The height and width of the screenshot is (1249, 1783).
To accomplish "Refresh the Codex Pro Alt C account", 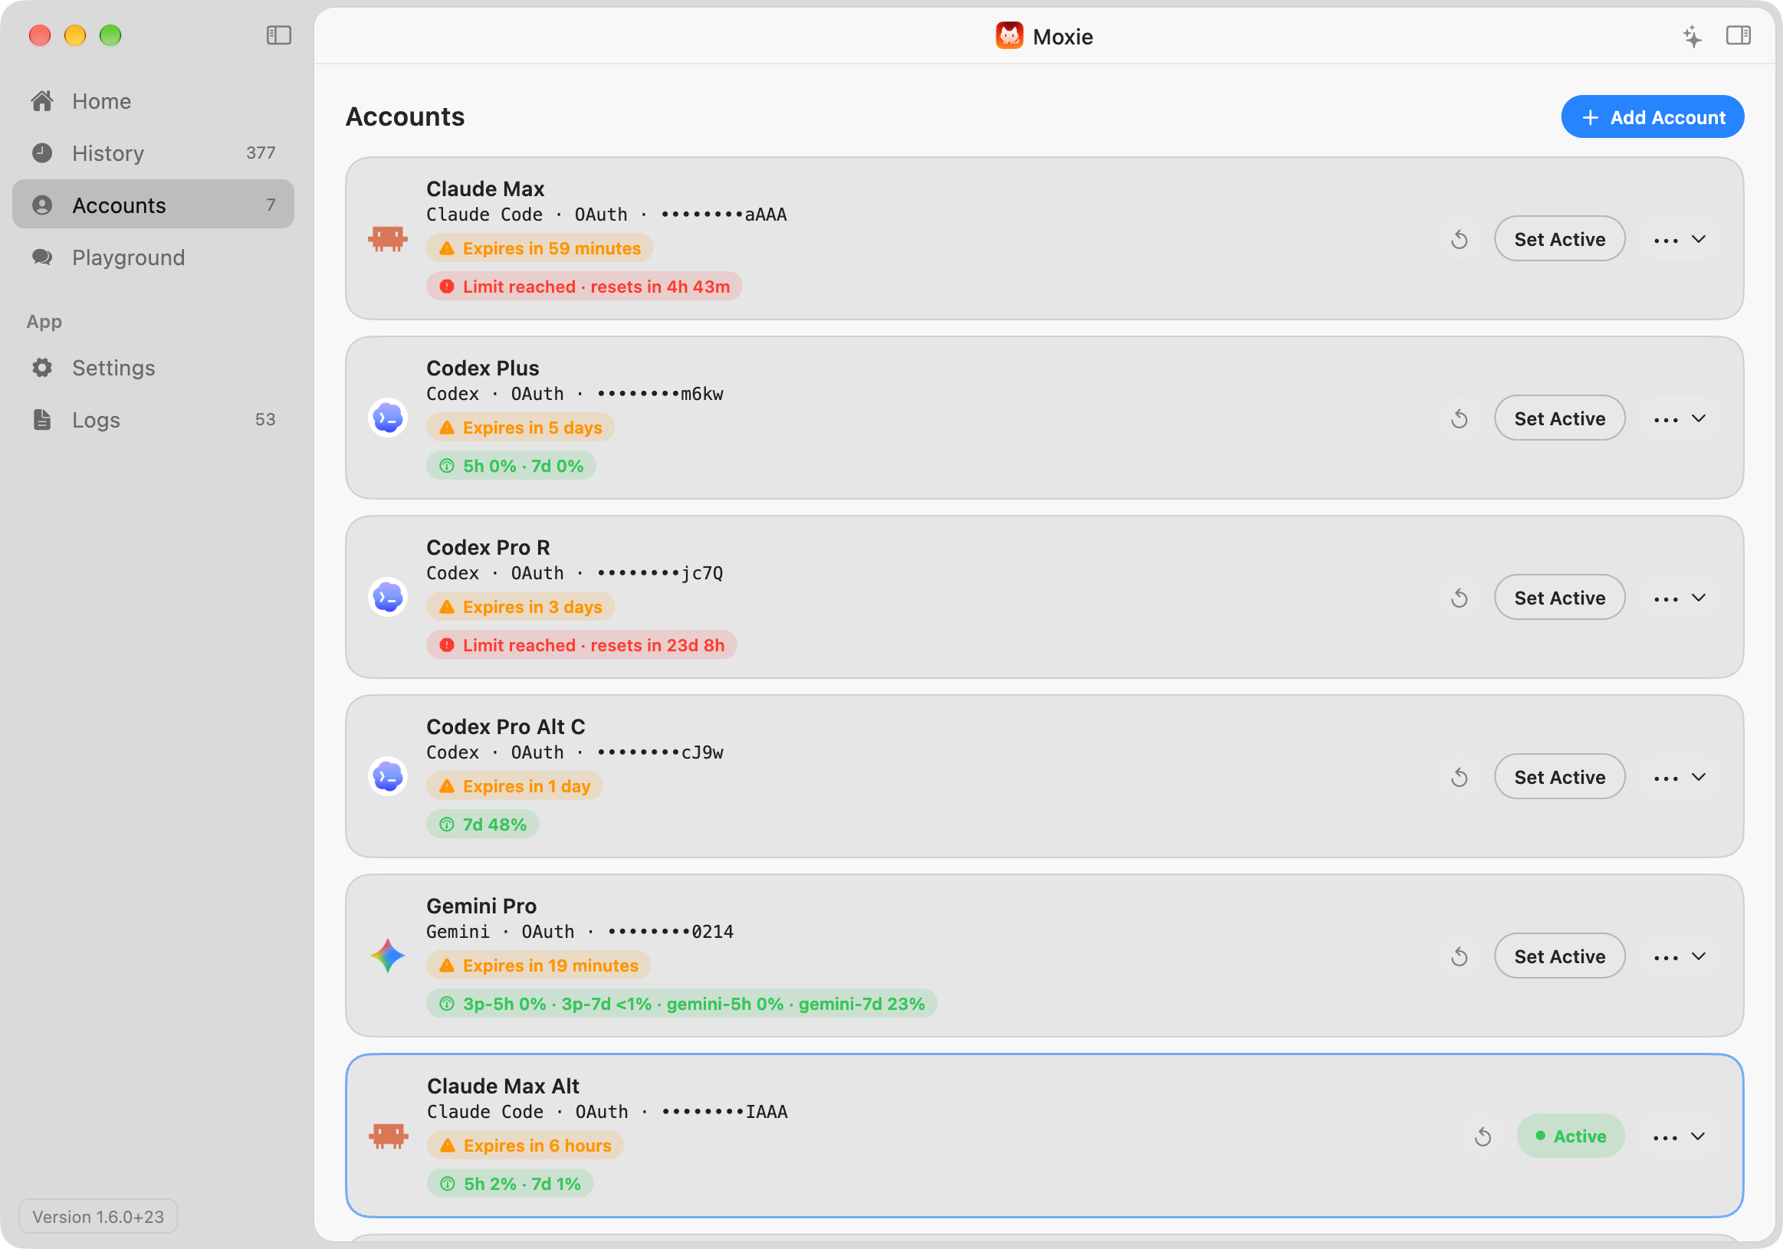I will (x=1460, y=777).
